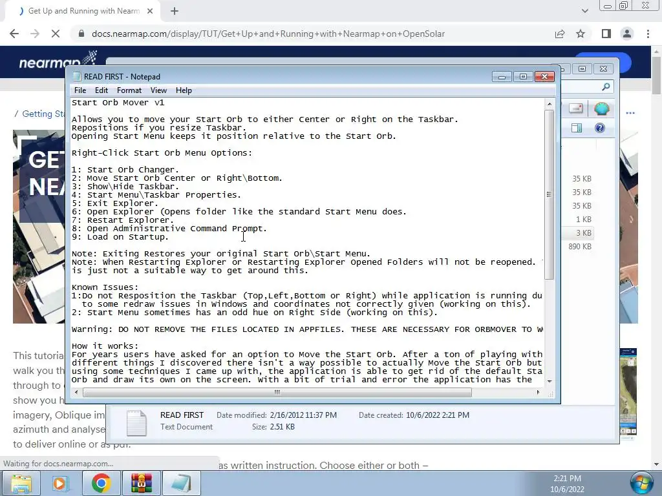Image resolution: width=662 pixels, height=496 pixels.
Task: Toggle the Explorer preview pane icon
Action: tap(576, 128)
